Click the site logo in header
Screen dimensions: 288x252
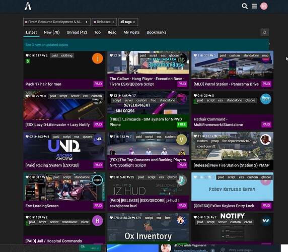(x=28, y=6)
